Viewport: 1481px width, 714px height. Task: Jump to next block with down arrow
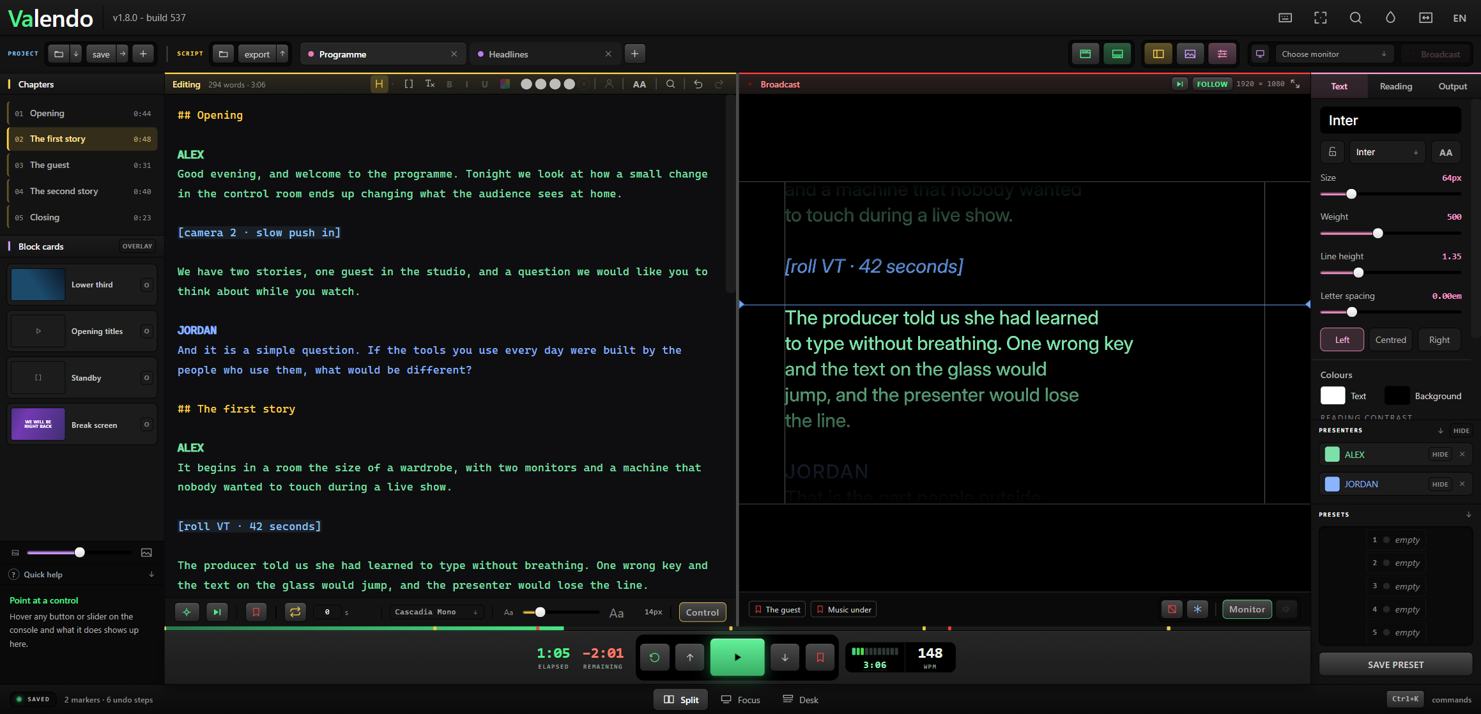pyautogui.click(x=785, y=657)
